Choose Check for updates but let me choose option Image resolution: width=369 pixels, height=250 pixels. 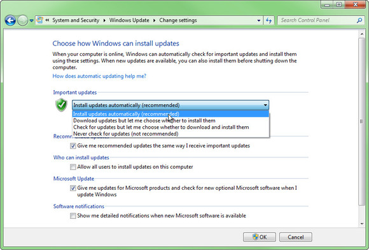(171, 128)
